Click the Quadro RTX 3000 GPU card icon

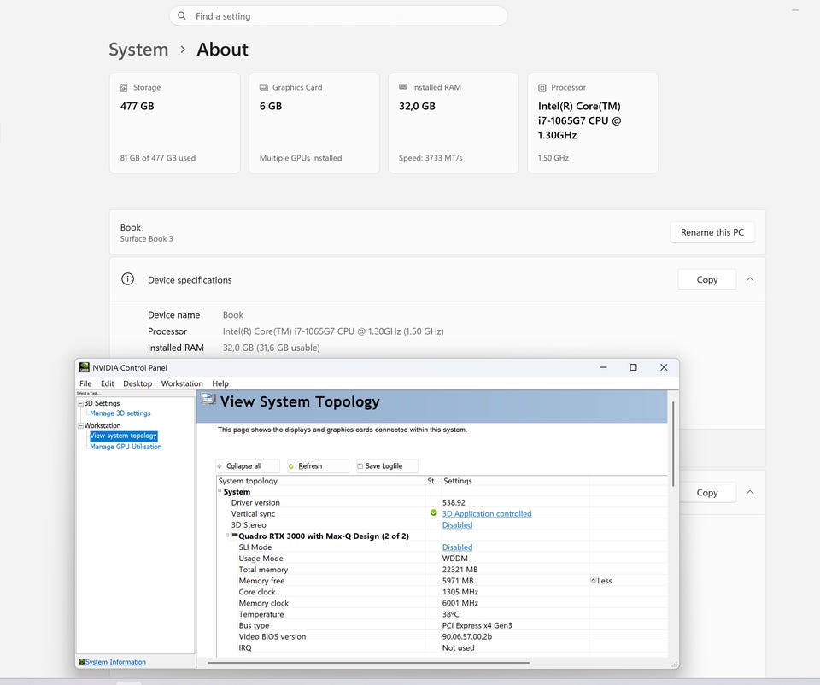(x=235, y=536)
